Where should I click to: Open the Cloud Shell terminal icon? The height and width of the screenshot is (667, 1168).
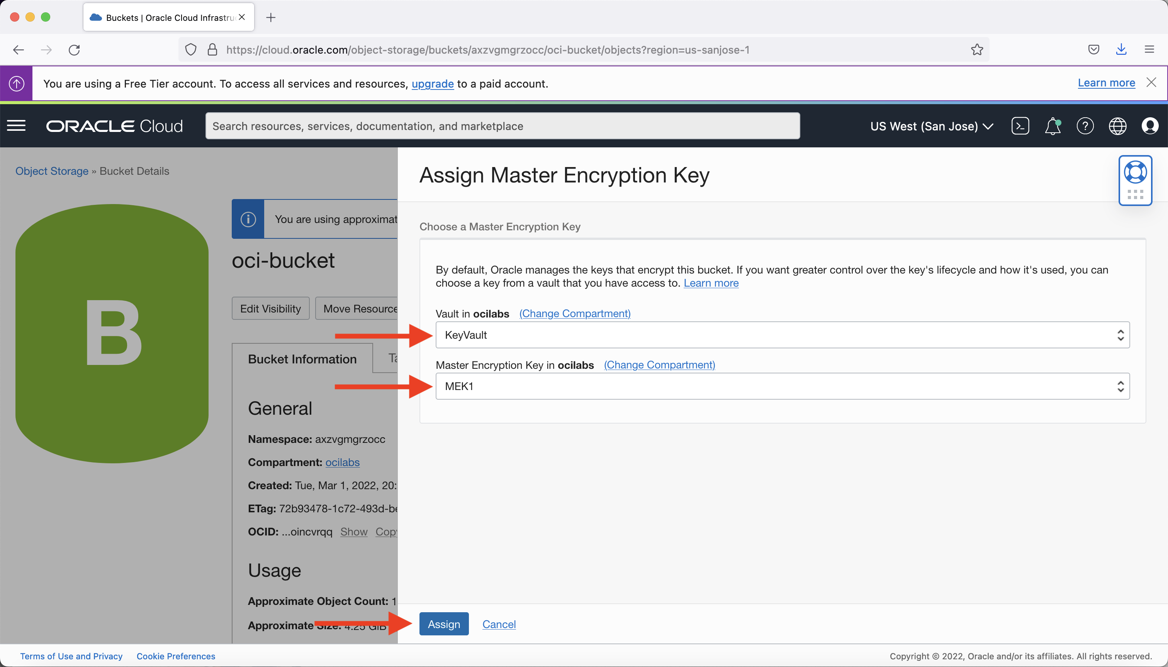pyautogui.click(x=1020, y=125)
